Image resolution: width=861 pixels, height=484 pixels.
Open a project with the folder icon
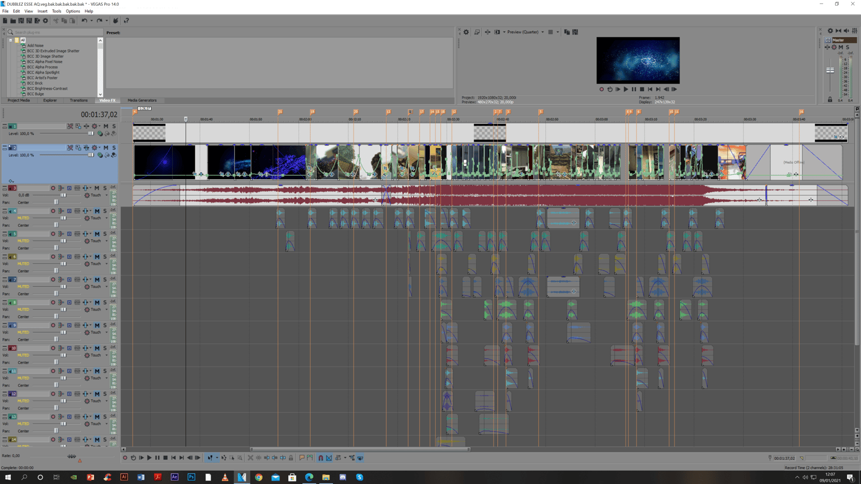point(13,21)
